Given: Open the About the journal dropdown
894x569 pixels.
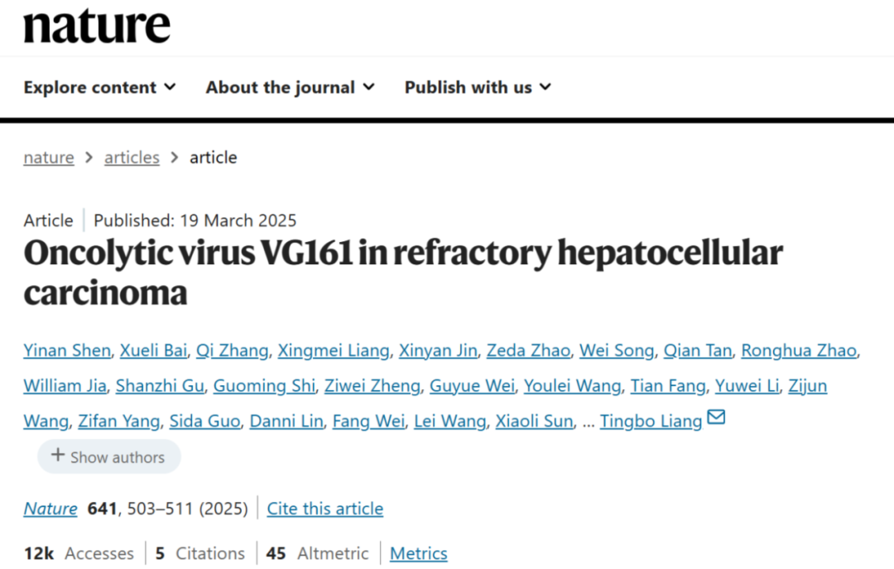Looking at the screenshot, I should pos(291,87).
